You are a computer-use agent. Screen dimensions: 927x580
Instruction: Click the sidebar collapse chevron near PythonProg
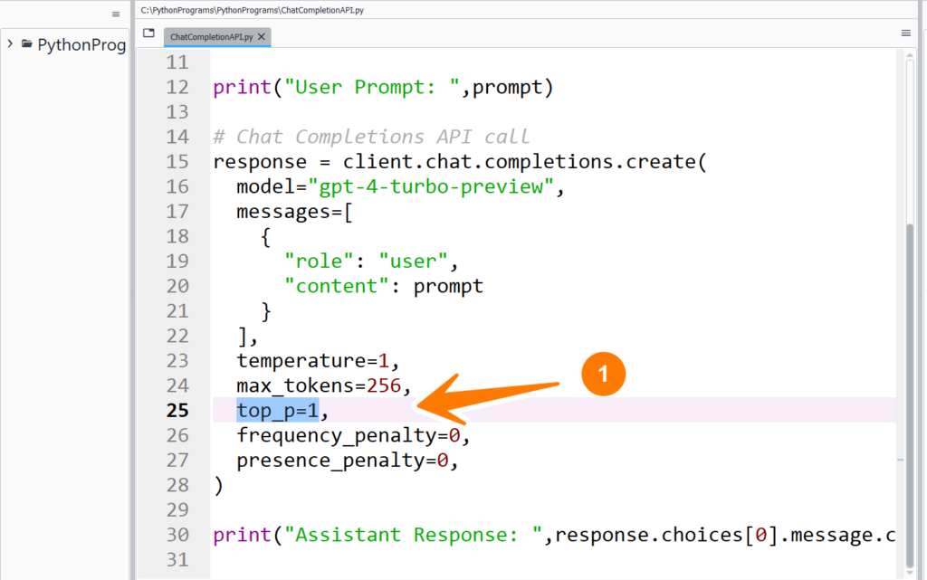(8, 43)
